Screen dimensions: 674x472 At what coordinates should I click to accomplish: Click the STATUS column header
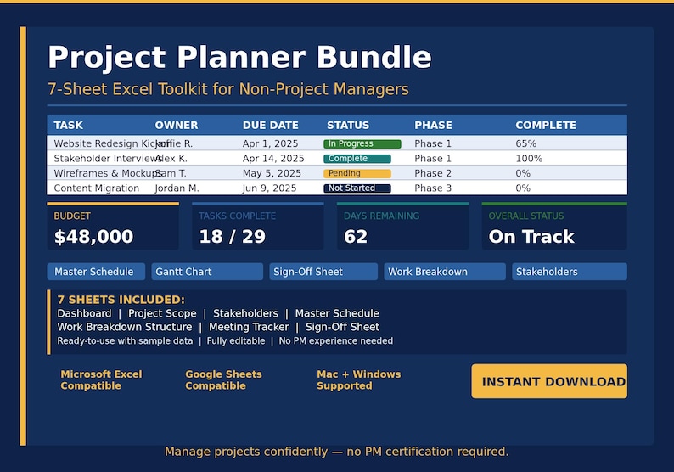[x=348, y=125]
